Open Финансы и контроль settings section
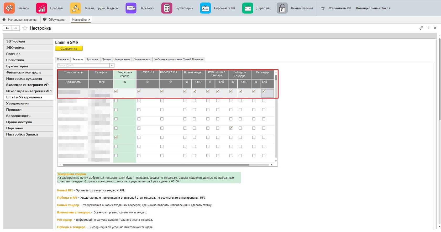 (x=28, y=72)
